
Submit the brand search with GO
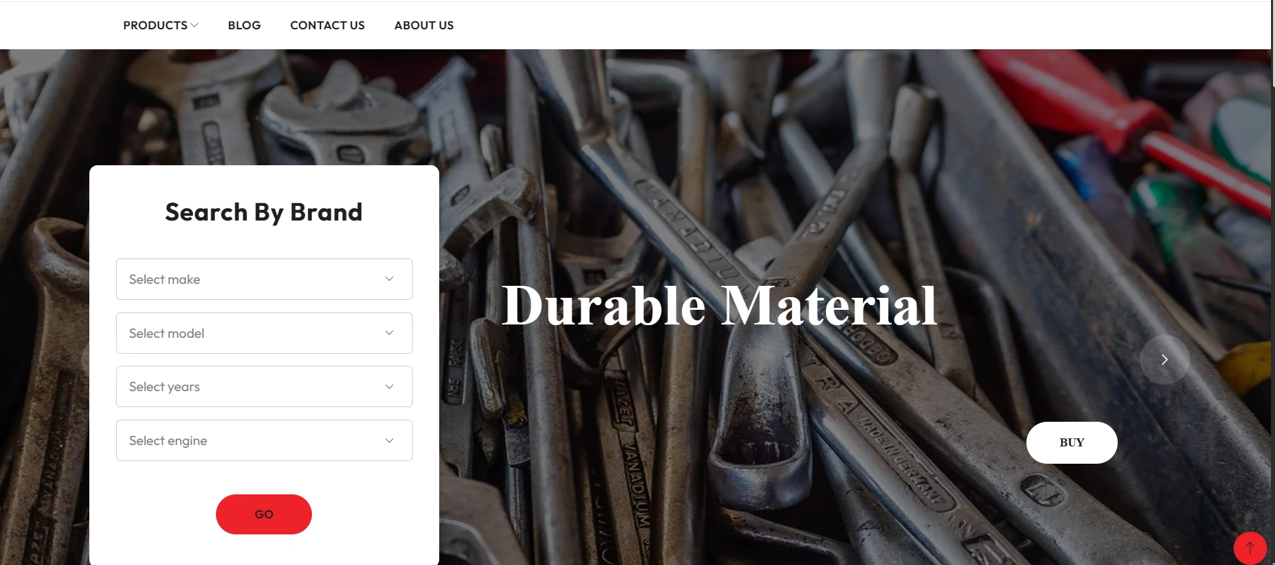264,514
